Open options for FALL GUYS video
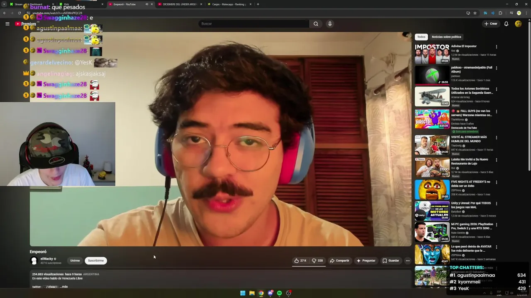This screenshot has width=531, height=298. pos(496,111)
